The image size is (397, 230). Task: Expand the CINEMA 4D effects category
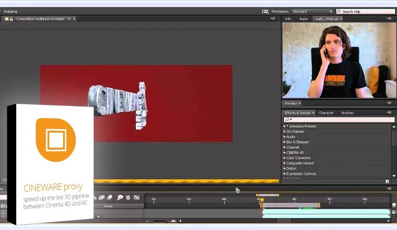tap(284, 153)
